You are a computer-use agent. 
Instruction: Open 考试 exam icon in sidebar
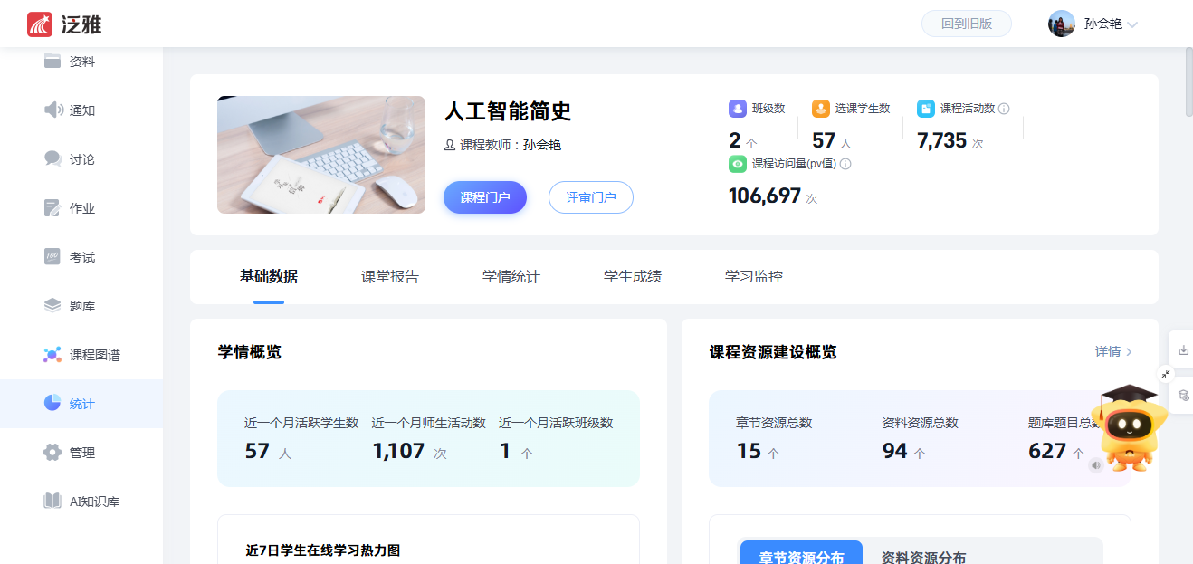click(x=52, y=257)
